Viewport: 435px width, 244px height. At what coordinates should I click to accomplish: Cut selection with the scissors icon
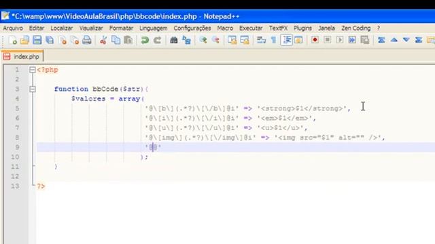(x=103, y=41)
